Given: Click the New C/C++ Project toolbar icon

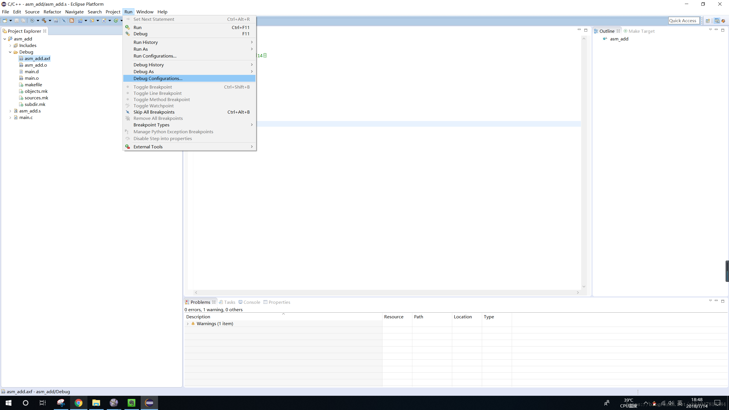Looking at the screenshot, I should coord(80,20).
